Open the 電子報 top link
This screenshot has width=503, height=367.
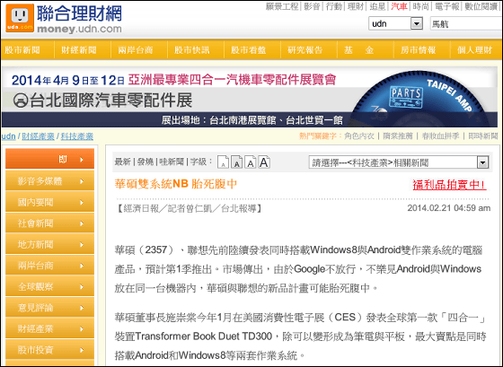[447, 6]
